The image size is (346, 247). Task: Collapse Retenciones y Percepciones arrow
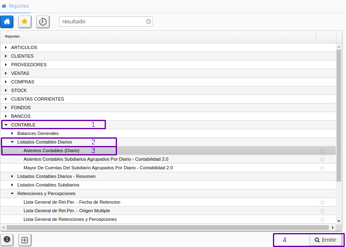tap(12, 193)
